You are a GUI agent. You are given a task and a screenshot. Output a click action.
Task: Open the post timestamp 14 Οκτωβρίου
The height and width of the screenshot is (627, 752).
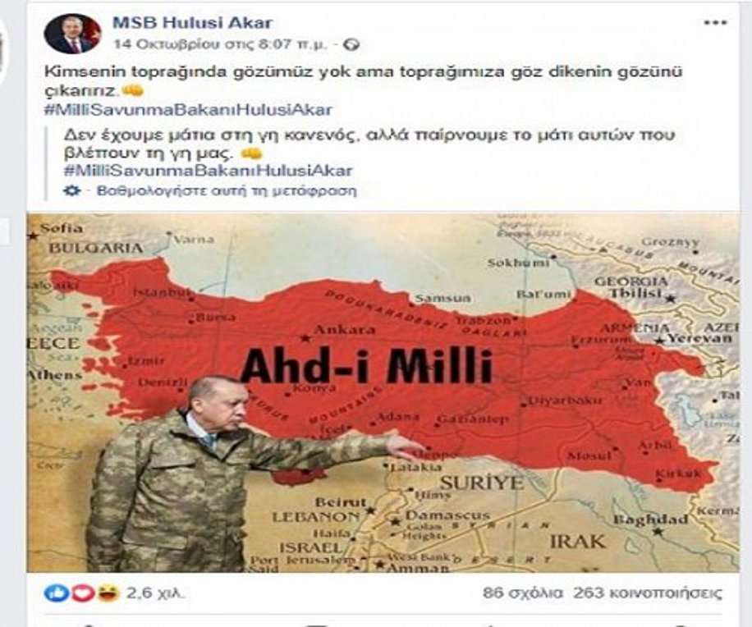click(221, 44)
